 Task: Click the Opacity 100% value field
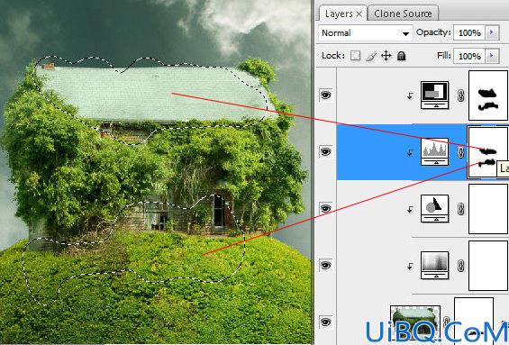point(469,32)
